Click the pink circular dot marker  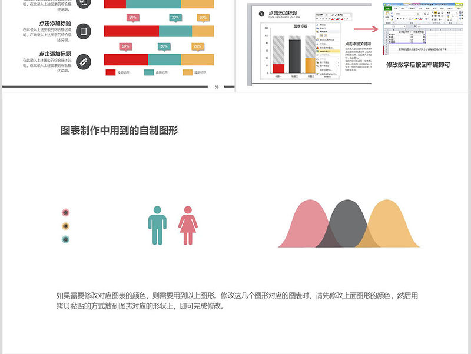66,212
